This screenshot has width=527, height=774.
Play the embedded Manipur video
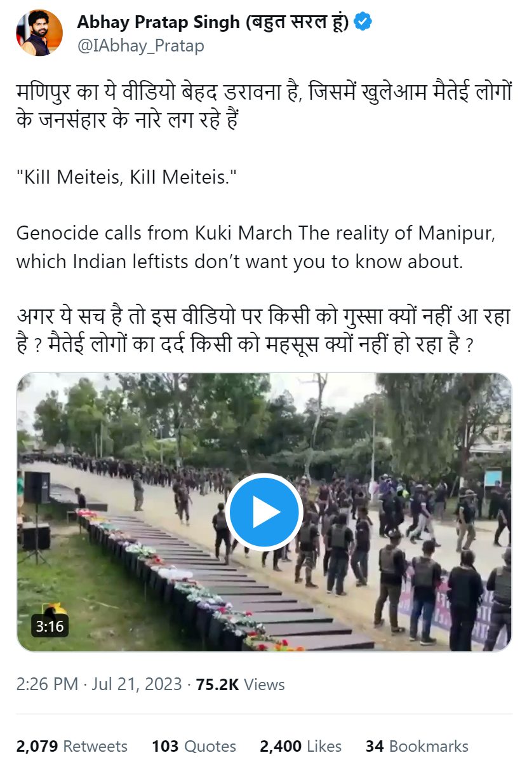click(x=263, y=512)
